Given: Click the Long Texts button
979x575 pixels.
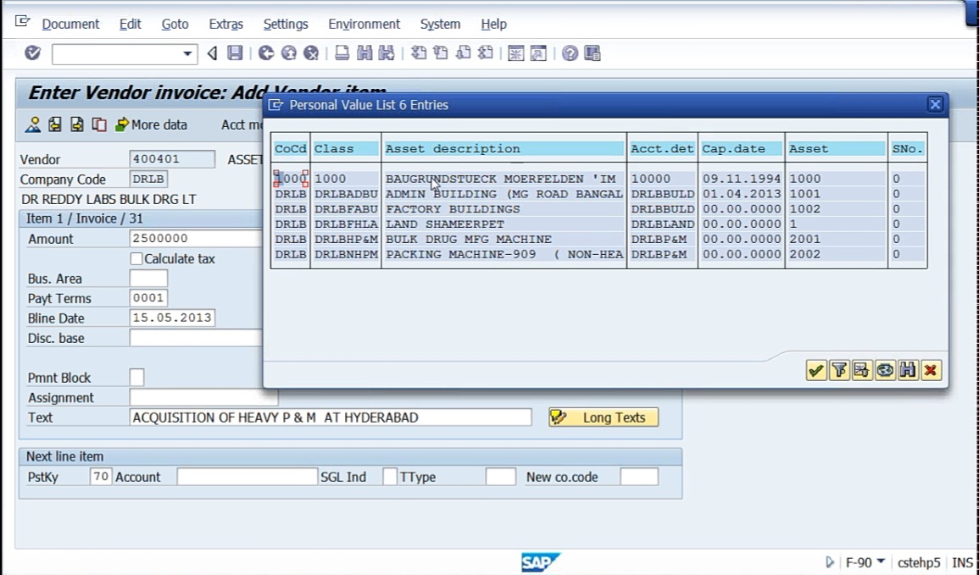Looking at the screenshot, I should [604, 417].
